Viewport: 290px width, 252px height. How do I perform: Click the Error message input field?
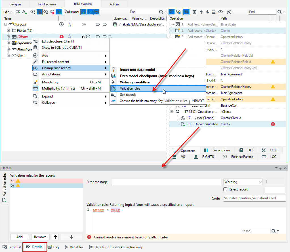tap(166, 182)
